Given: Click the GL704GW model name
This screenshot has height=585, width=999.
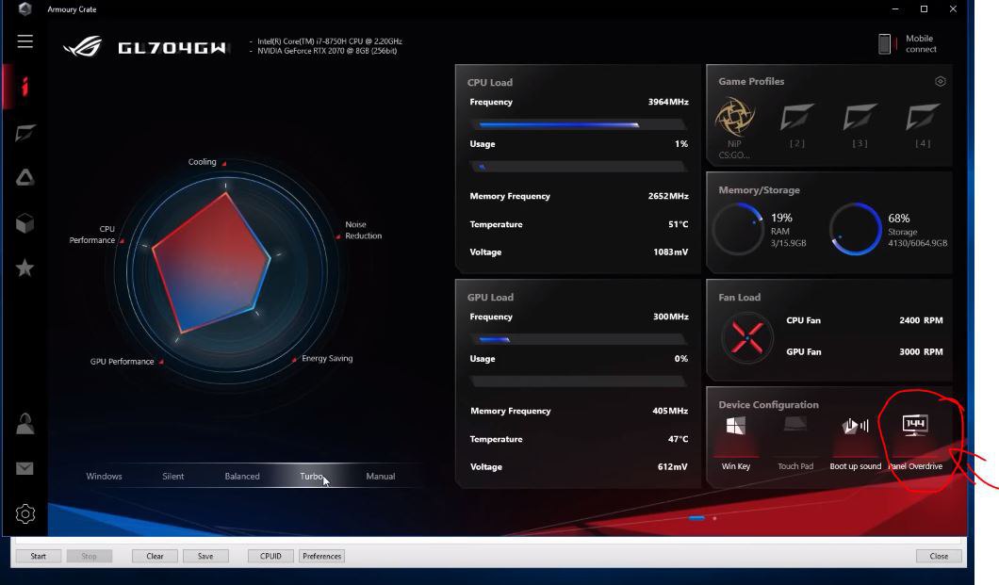Looking at the screenshot, I should point(172,48).
